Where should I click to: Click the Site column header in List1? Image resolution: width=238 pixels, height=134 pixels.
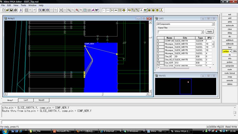click(185, 38)
